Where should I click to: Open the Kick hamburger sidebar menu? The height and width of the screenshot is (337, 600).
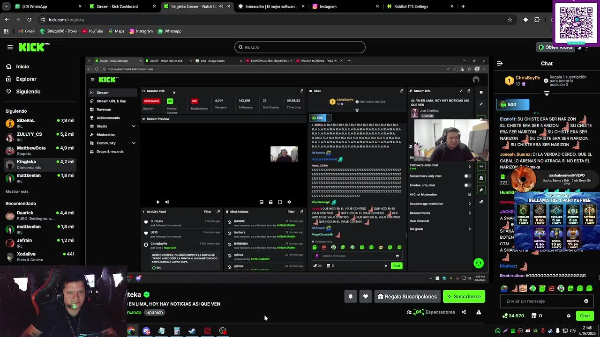point(10,47)
